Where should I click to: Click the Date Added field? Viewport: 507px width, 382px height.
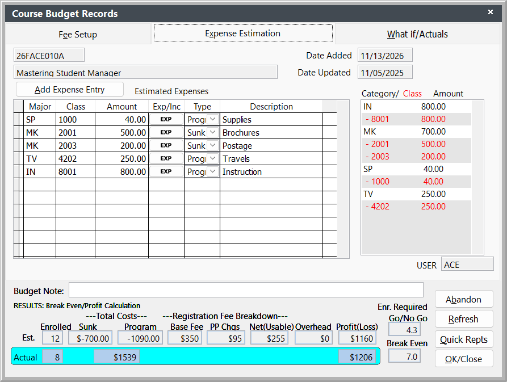(385, 55)
